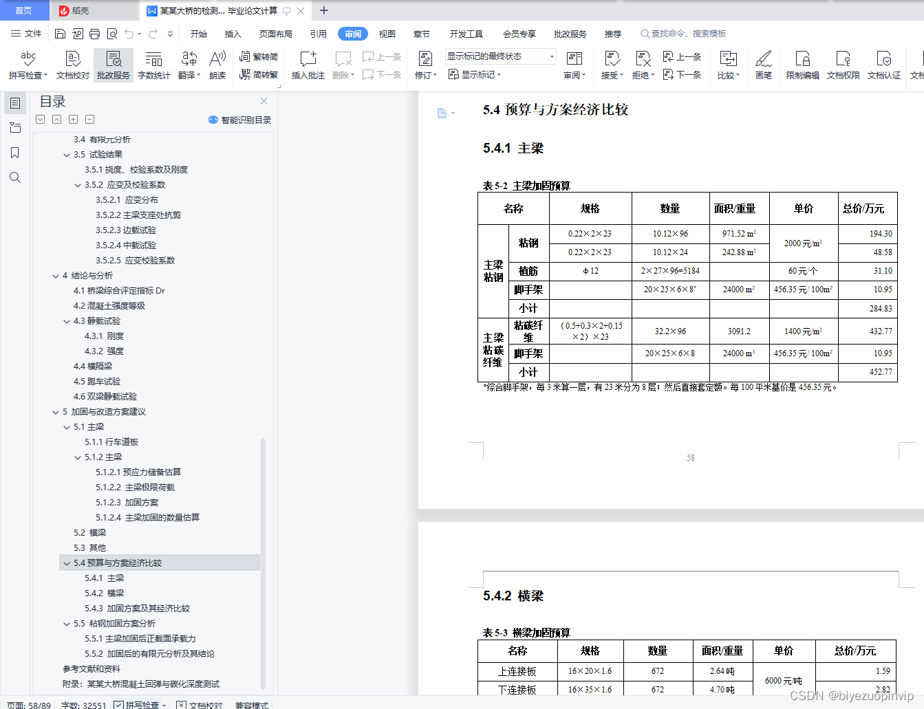This screenshot has width=924, height=709.
Task: Open document certification (文档认证)
Action: tap(883, 65)
